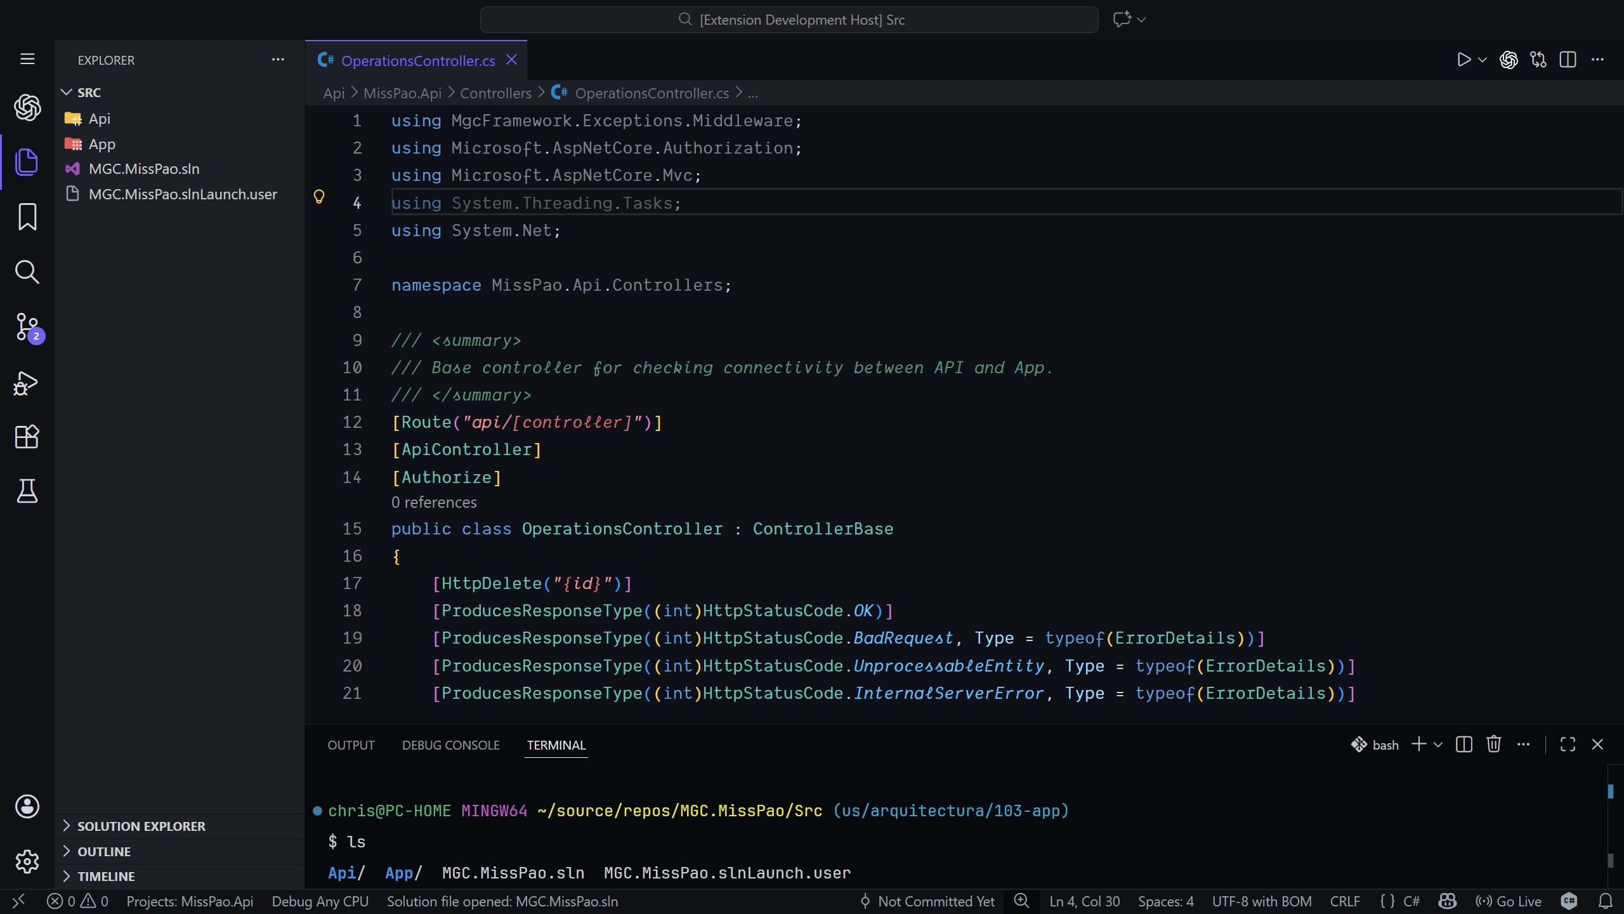This screenshot has height=914, width=1624.
Task: Split the editor to the right
Action: coord(1568,60)
